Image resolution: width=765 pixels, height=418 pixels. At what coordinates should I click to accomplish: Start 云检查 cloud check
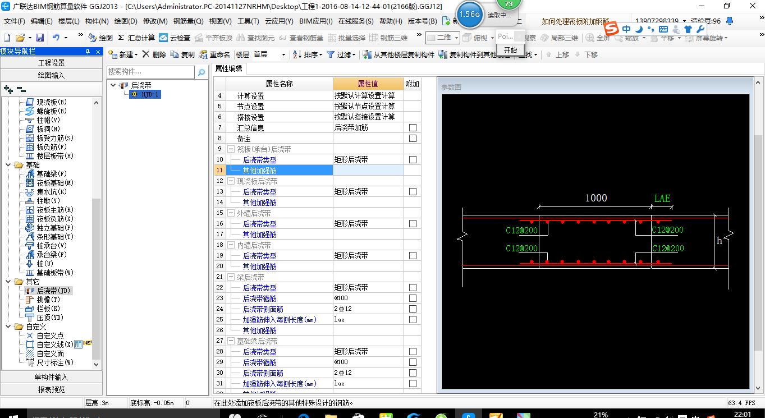(175, 38)
